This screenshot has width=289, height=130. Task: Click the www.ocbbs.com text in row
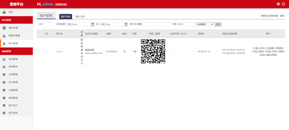(94, 53)
